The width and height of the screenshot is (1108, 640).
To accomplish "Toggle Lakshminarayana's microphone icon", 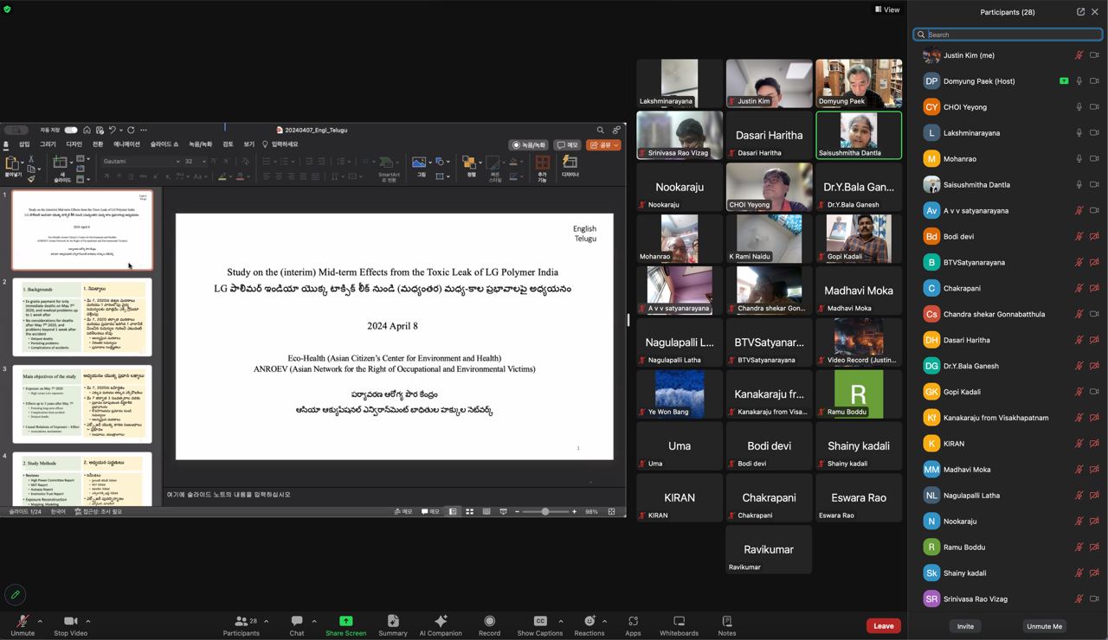I will click(1079, 133).
